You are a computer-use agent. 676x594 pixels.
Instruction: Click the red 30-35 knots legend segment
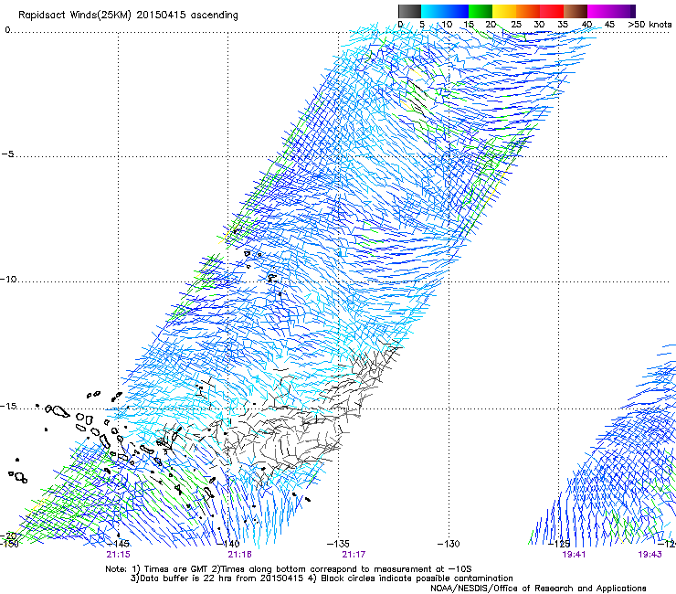click(x=552, y=11)
